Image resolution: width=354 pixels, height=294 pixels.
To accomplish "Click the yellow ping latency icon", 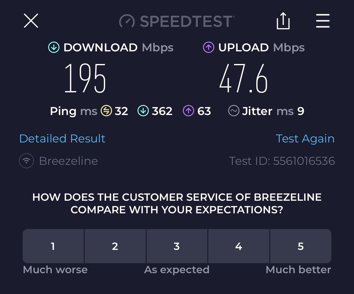I will [x=106, y=111].
